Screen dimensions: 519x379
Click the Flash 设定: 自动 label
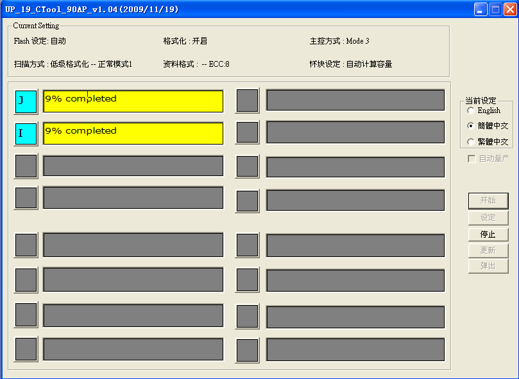(x=40, y=41)
